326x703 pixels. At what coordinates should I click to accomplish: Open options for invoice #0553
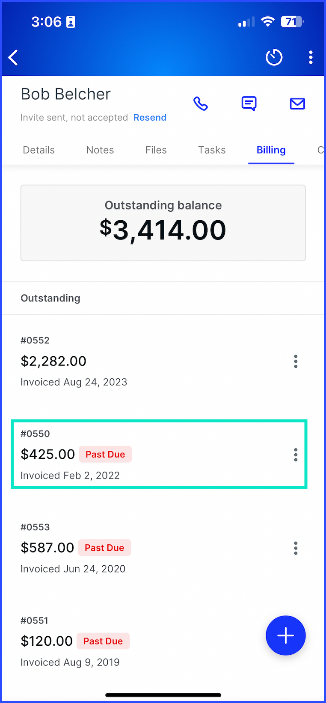(296, 548)
